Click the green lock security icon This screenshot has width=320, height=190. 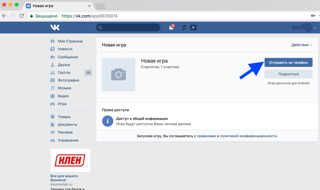pyautogui.click(x=31, y=16)
